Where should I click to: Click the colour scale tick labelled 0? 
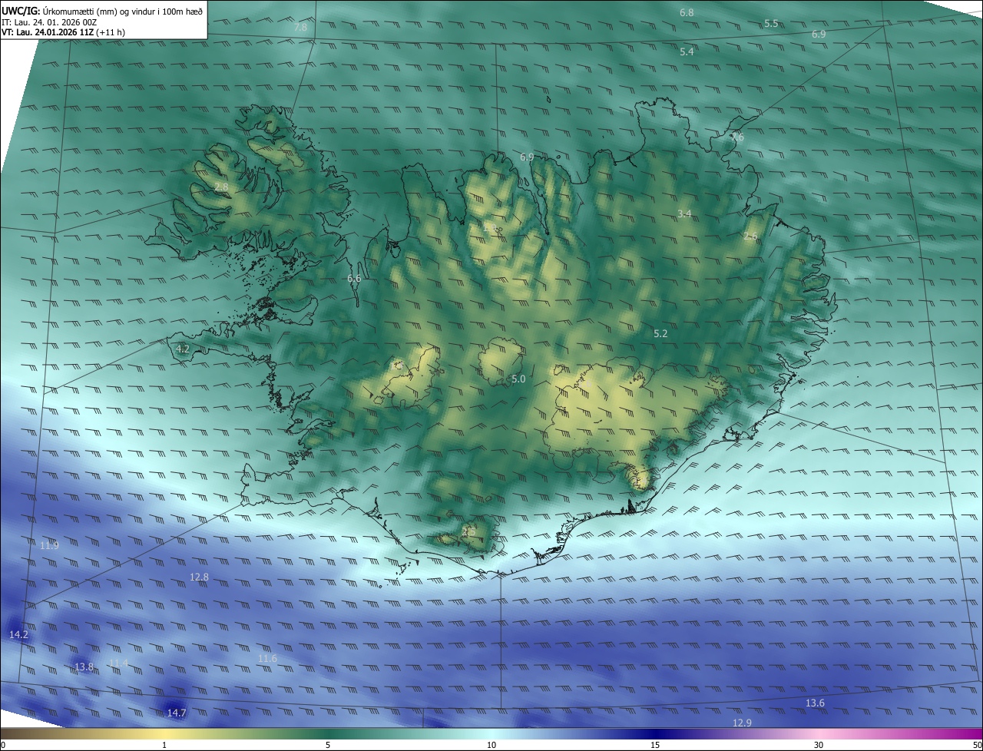tap(2, 745)
